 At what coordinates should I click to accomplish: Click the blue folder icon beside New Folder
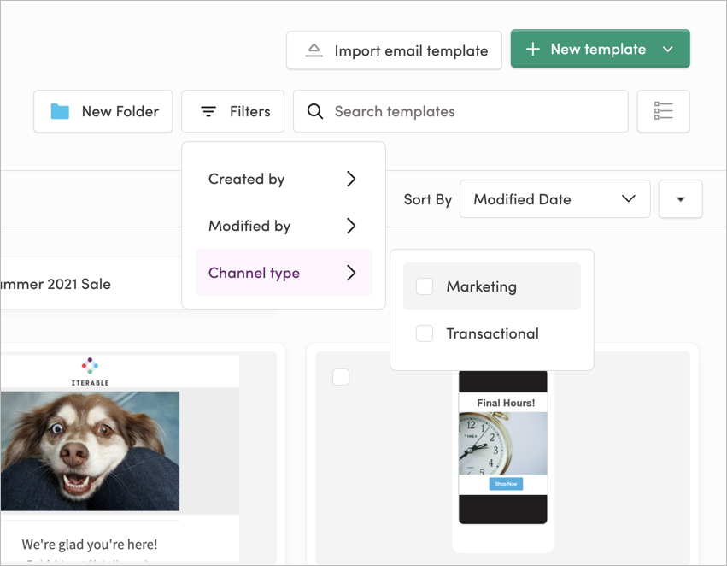[58, 111]
